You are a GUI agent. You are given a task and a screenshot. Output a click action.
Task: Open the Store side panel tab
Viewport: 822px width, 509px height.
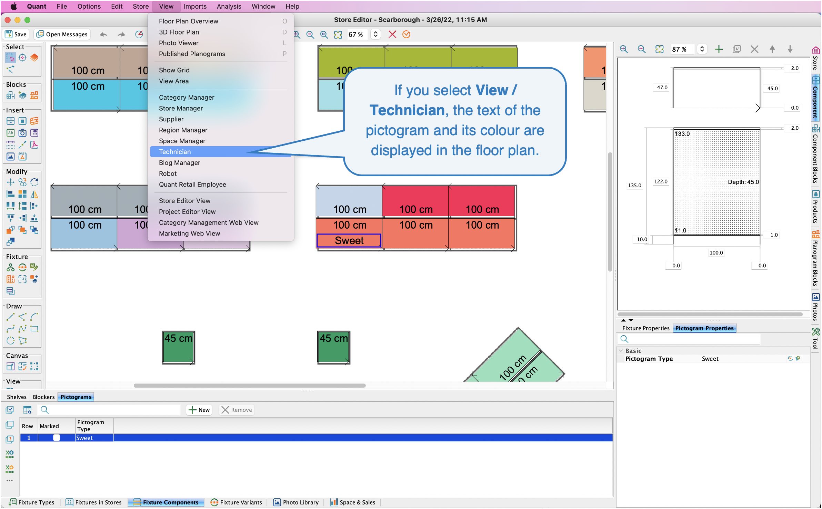pos(815,58)
